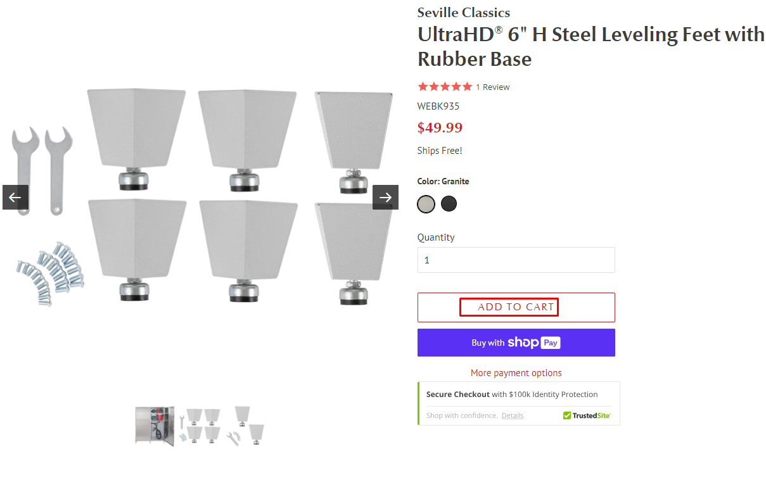Click the TrustedSite badge logo

coord(587,415)
